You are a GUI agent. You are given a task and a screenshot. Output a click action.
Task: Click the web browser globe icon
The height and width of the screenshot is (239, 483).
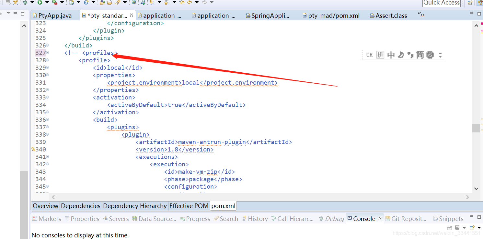(x=134, y=2)
